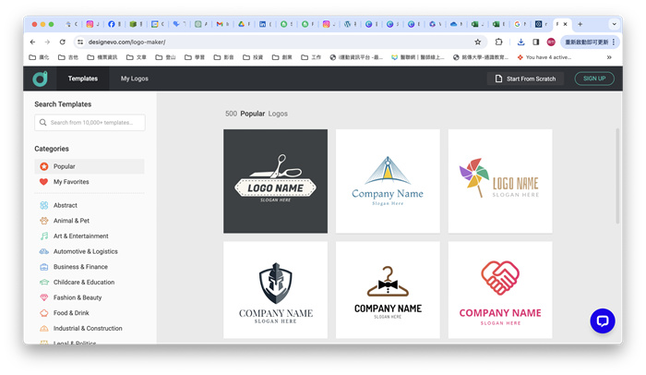Switch to the Templates tab

point(83,79)
